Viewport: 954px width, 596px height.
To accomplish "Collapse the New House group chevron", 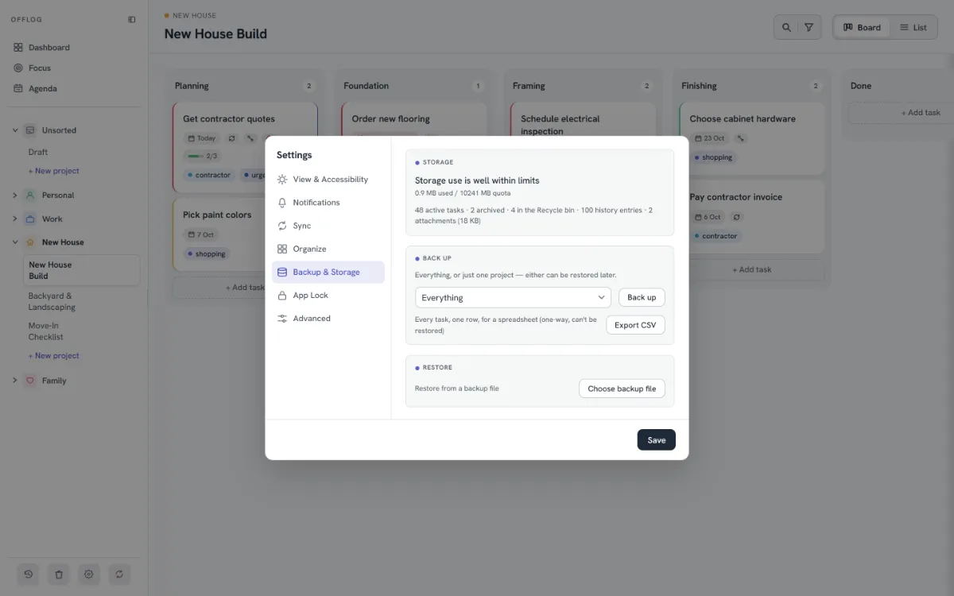I will click(14, 242).
